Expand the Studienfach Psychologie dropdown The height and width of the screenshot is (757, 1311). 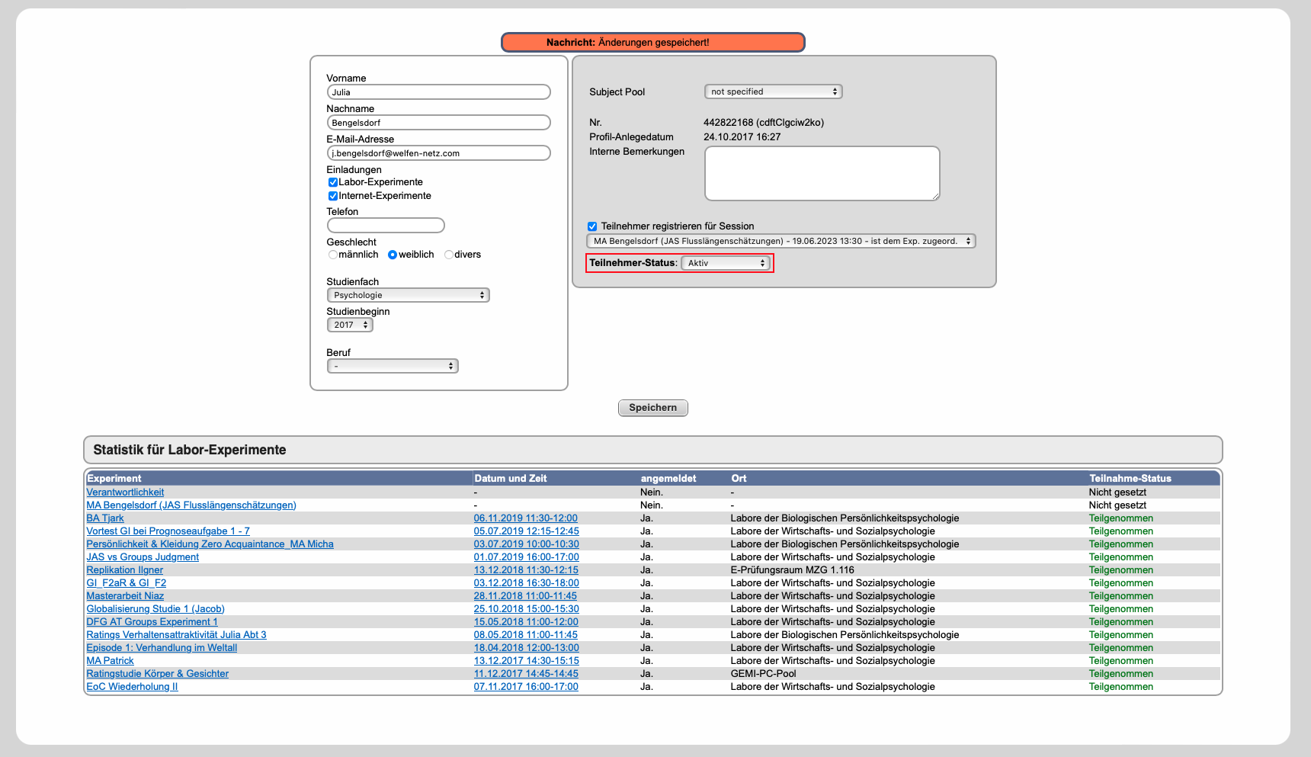(408, 295)
